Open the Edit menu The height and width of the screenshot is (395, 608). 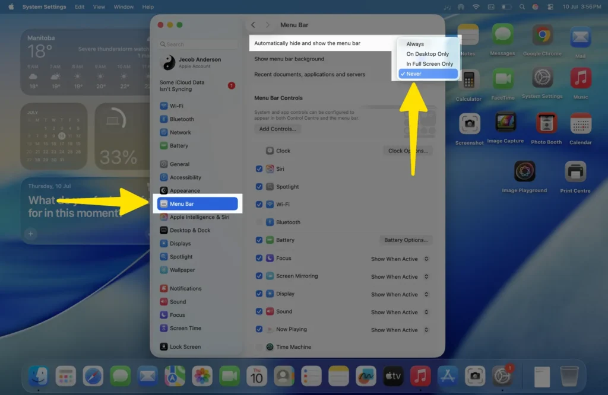pyautogui.click(x=79, y=7)
